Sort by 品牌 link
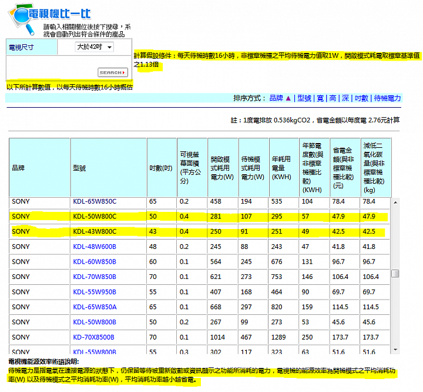The image size is (423, 392). click(x=276, y=98)
